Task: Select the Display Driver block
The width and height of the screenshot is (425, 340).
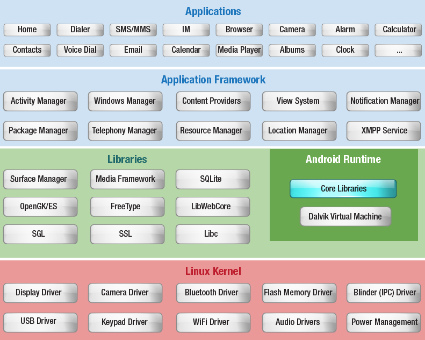Action: [x=40, y=293]
